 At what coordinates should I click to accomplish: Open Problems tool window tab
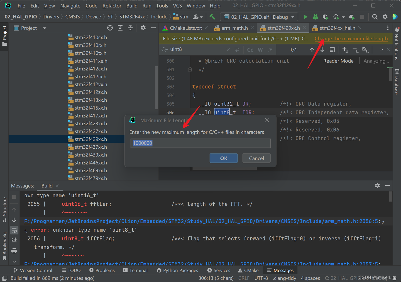[x=102, y=270]
